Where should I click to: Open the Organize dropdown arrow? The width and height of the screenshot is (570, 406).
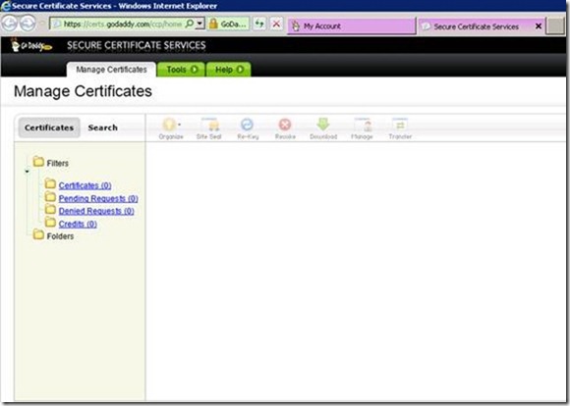(179, 125)
